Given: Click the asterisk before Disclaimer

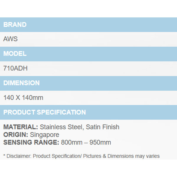Looking at the screenshot, I should (4, 156).
